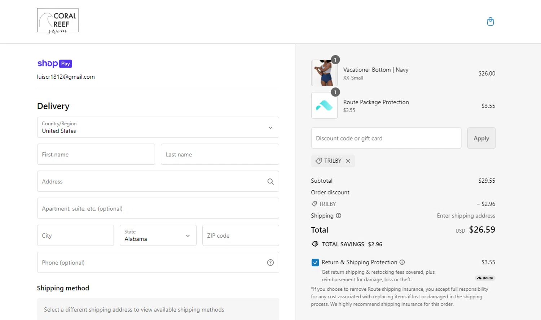Image resolution: width=541 pixels, height=320 pixels.
Task: Uncheck Return & Shipping Protection checkbox
Action: tap(315, 263)
